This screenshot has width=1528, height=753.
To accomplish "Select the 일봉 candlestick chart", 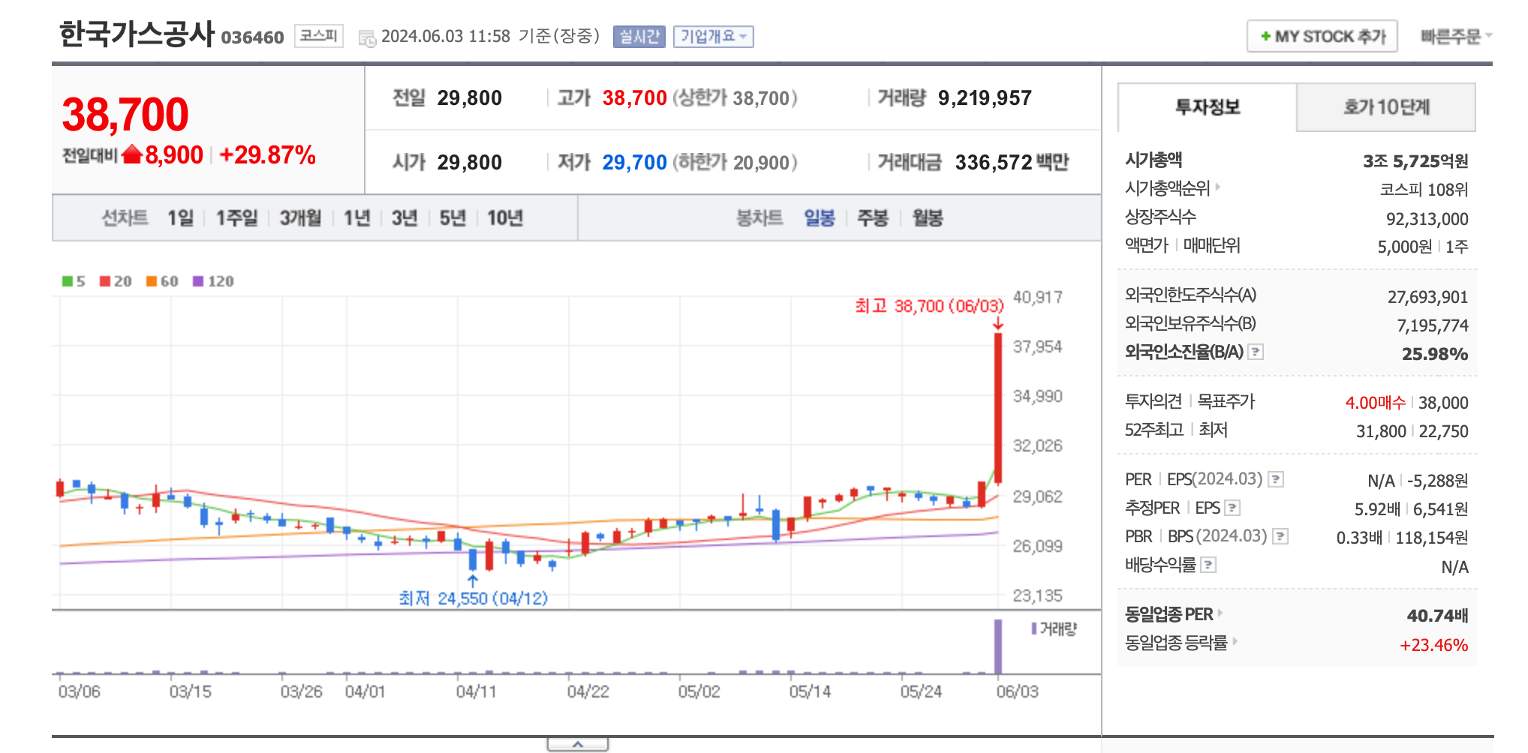I will point(820,218).
